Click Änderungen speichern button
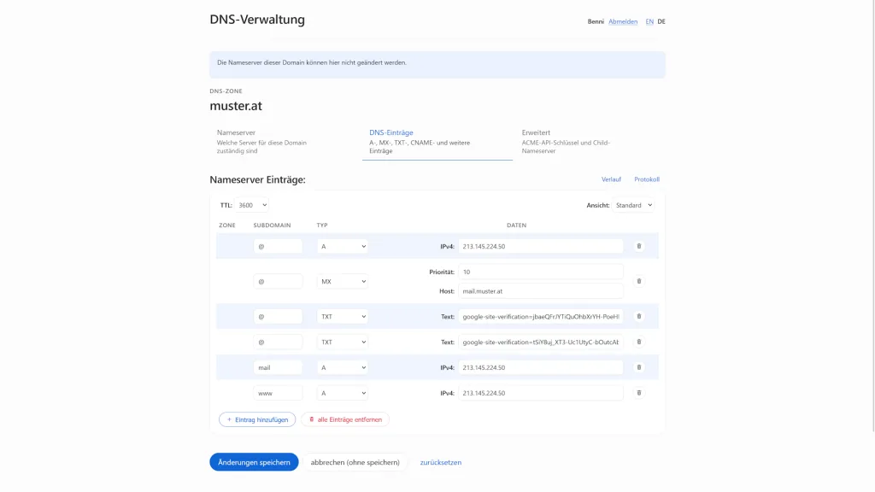 pyautogui.click(x=254, y=462)
